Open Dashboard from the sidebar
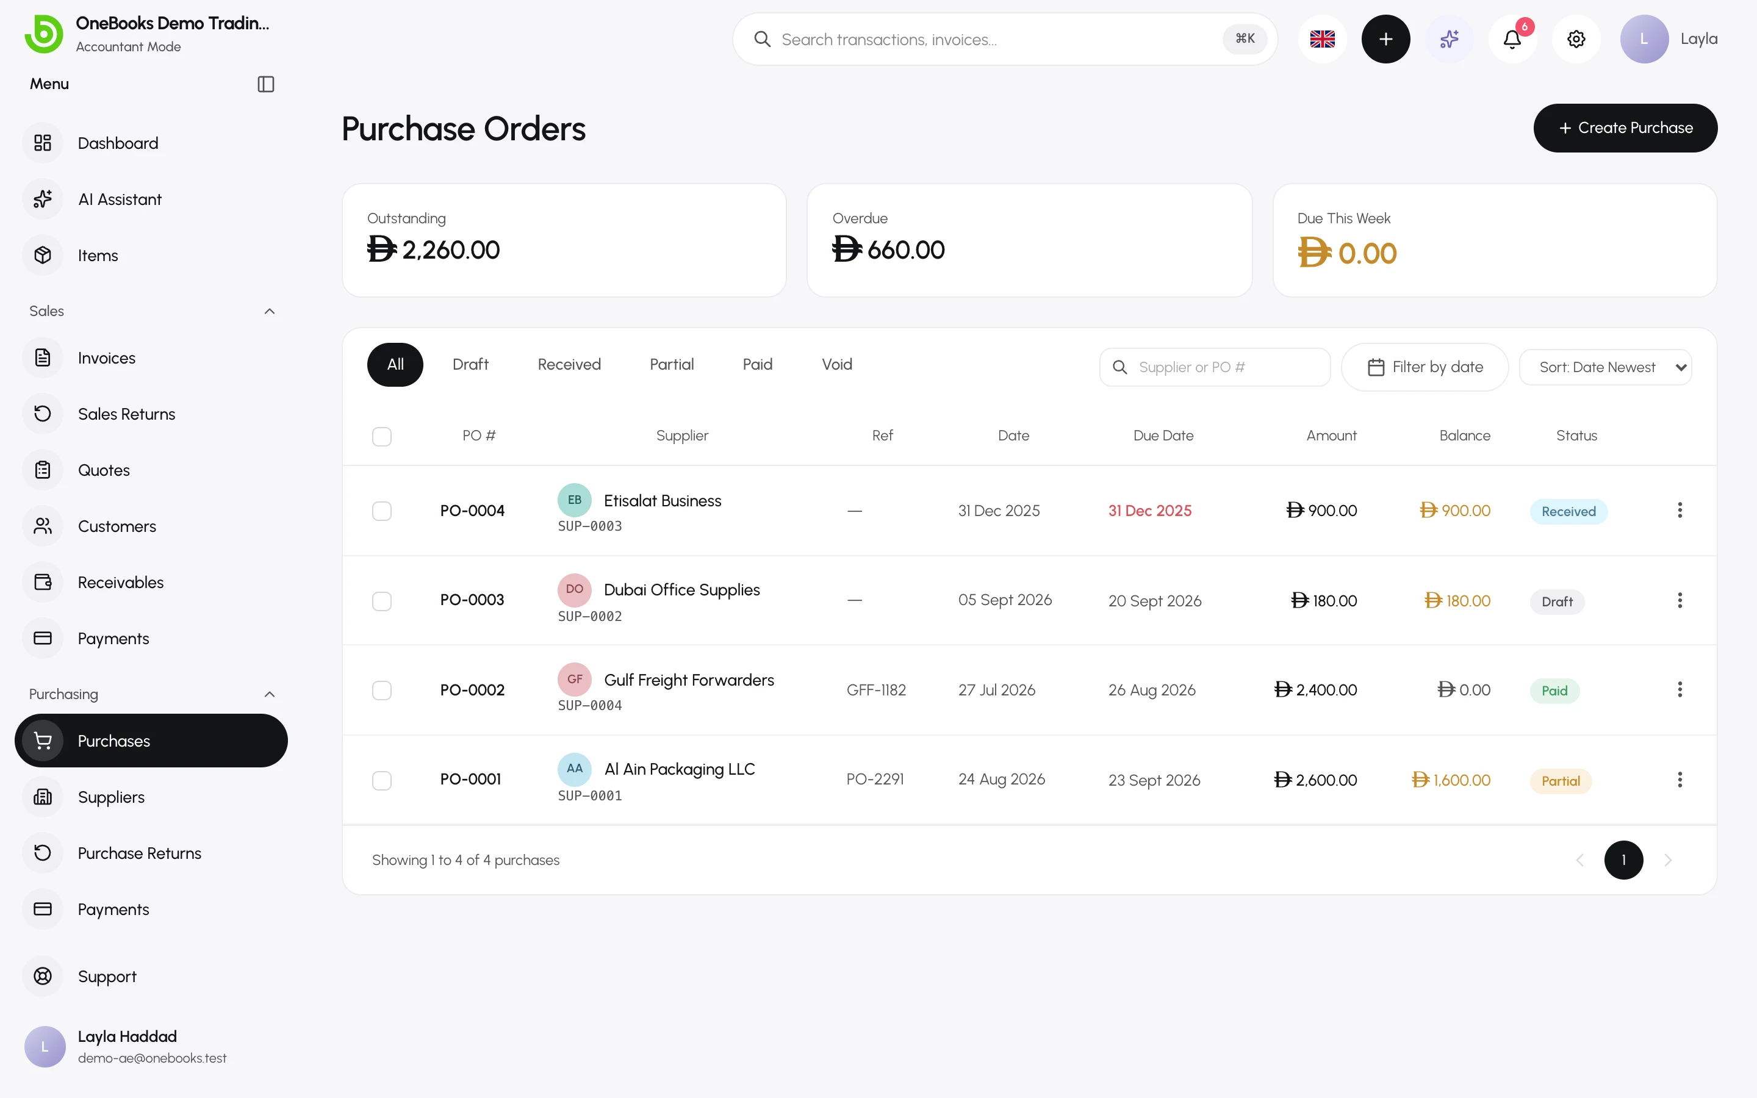 tap(151, 143)
